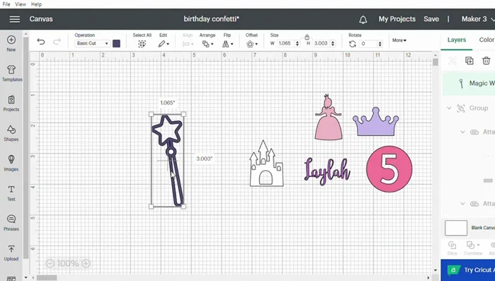
Task: Click the vertical canvas scrollbar
Action: 436,62
